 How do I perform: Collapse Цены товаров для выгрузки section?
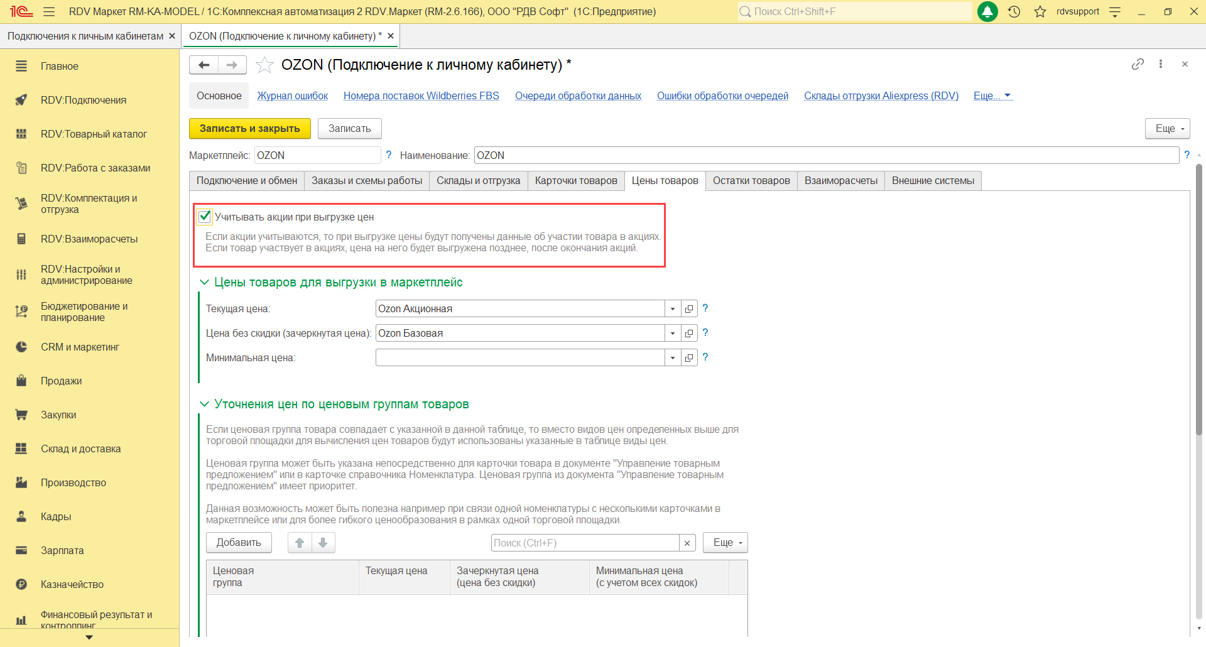(x=204, y=283)
